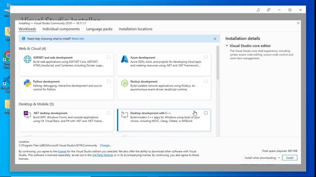Screen dimensions: 316x177
Task: Click the Installation details heading
Action: click(x=242, y=38)
